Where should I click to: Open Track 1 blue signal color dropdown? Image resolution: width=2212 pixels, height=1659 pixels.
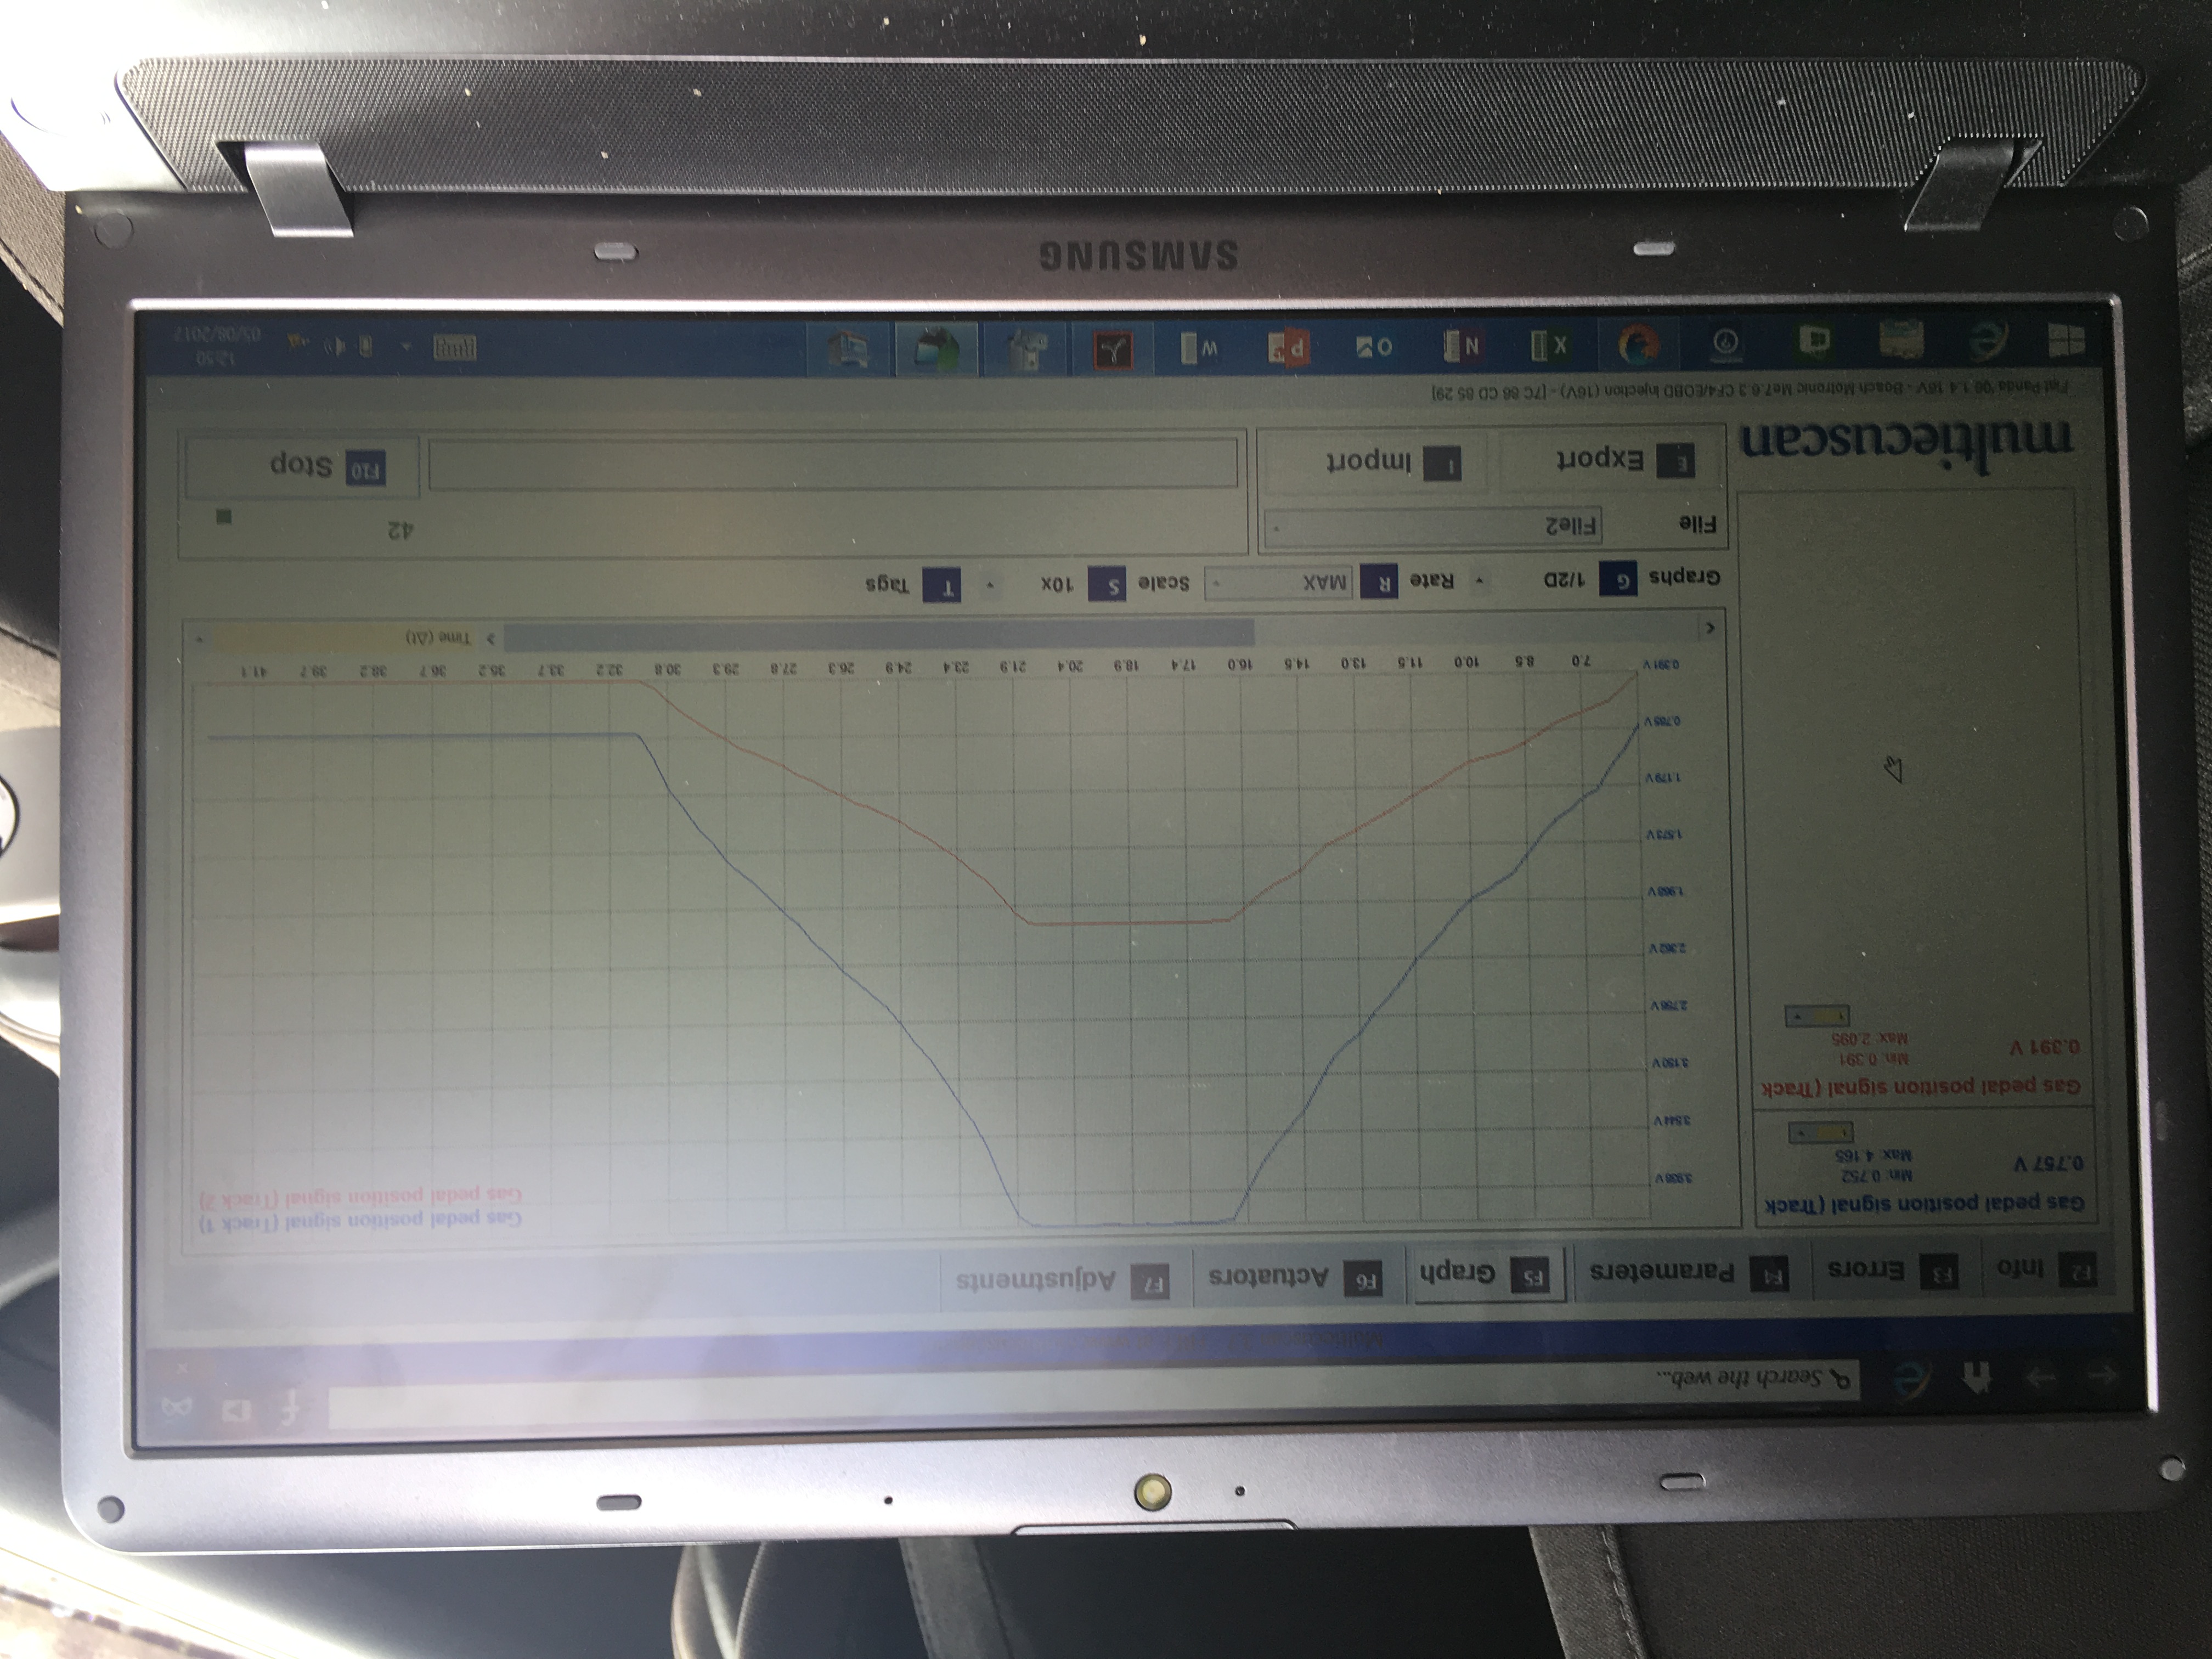(1820, 1133)
